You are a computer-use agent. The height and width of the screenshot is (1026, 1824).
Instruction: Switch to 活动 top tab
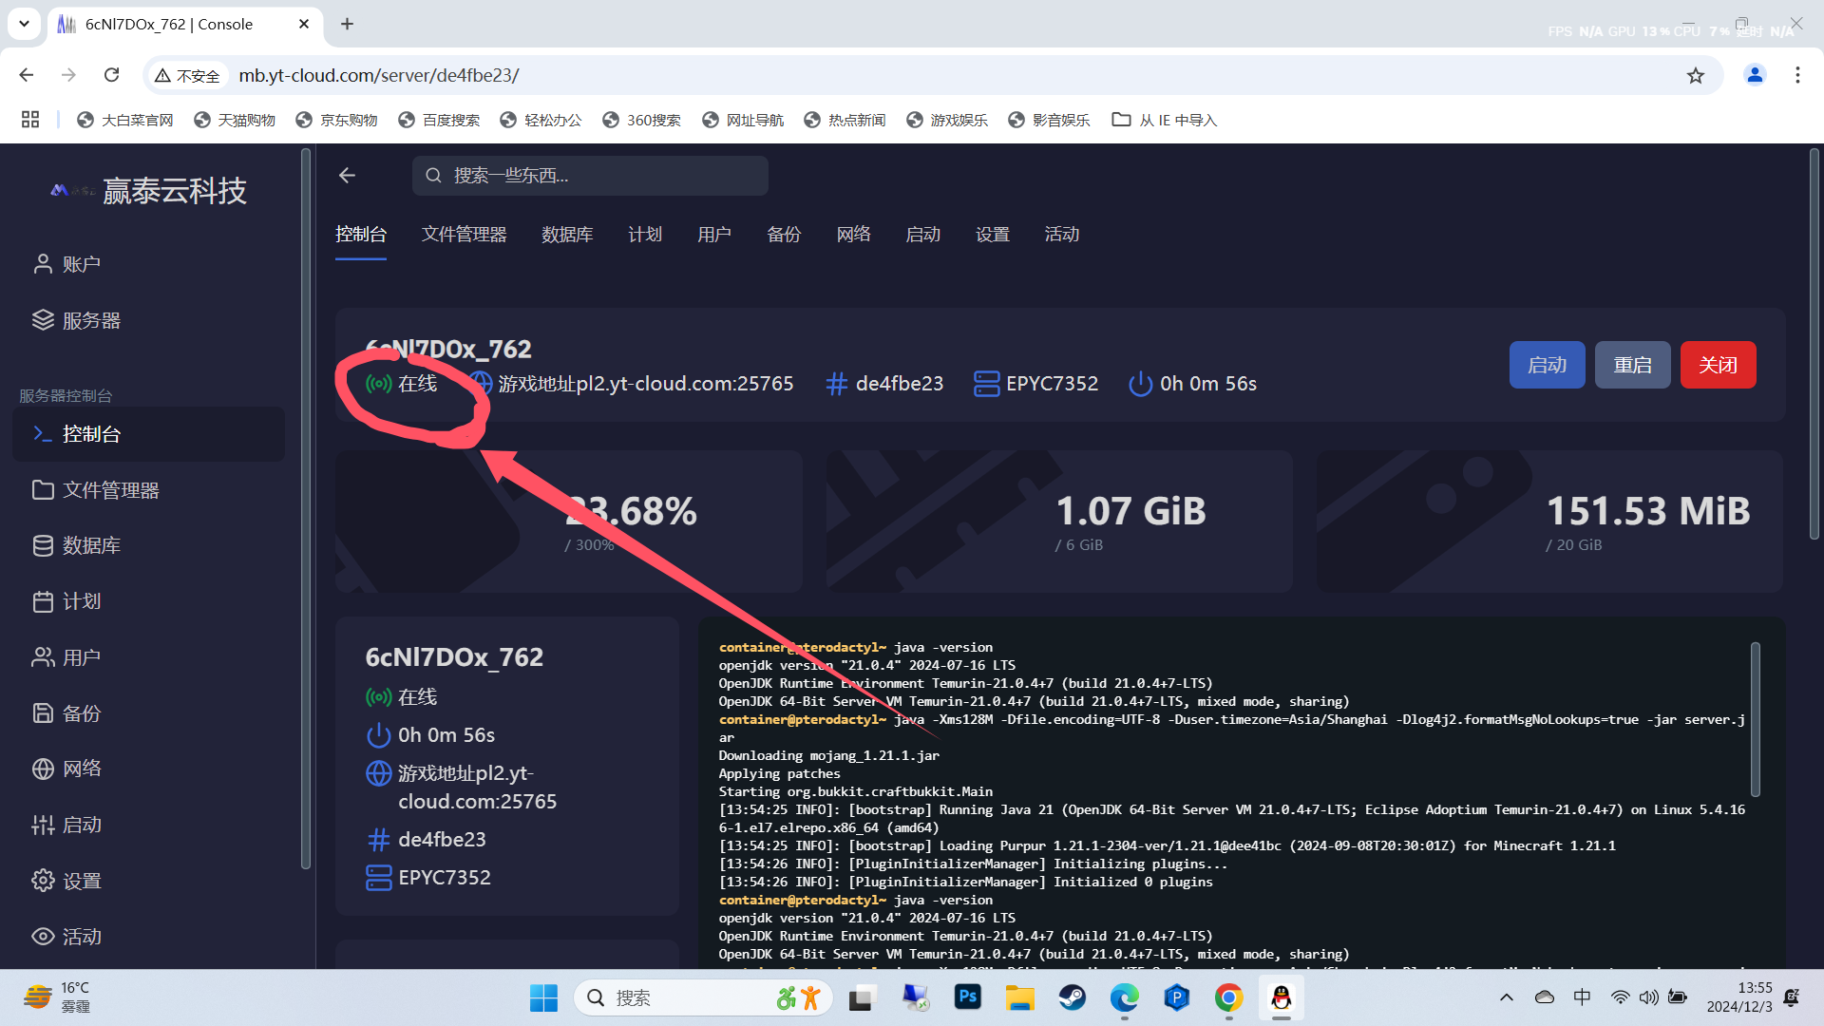pyautogui.click(x=1061, y=235)
